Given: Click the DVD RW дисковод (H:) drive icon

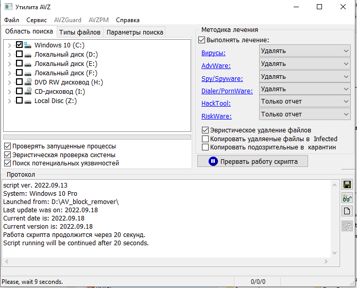Looking at the screenshot, I should pos(28,82).
